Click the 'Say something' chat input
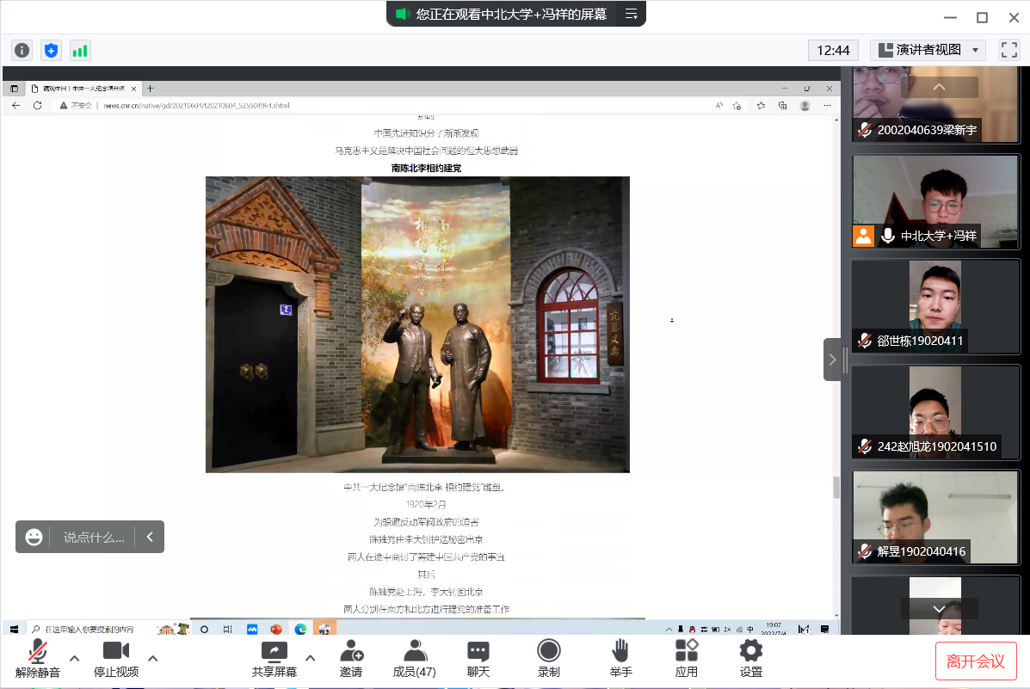The width and height of the screenshot is (1030, 689). [94, 537]
